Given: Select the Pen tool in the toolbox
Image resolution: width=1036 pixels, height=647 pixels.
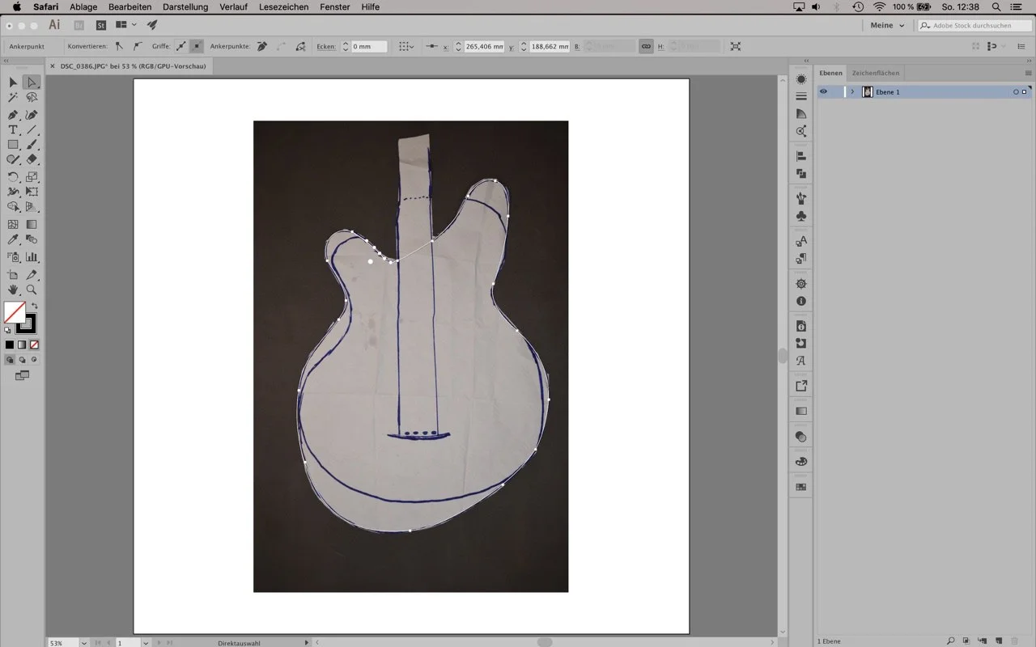Looking at the screenshot, I should [13, 115].
